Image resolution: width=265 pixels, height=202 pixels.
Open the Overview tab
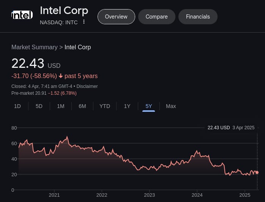click(x=116, y=17)
